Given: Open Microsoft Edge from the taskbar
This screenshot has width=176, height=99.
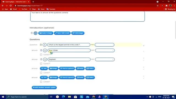Looking at the screenshot, I should 64,97.
